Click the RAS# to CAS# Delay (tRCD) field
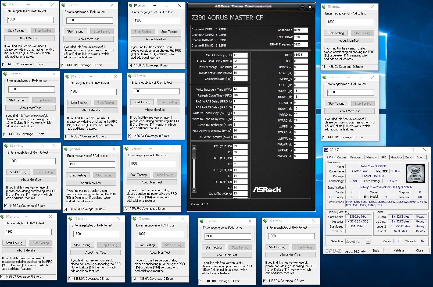 240,61
